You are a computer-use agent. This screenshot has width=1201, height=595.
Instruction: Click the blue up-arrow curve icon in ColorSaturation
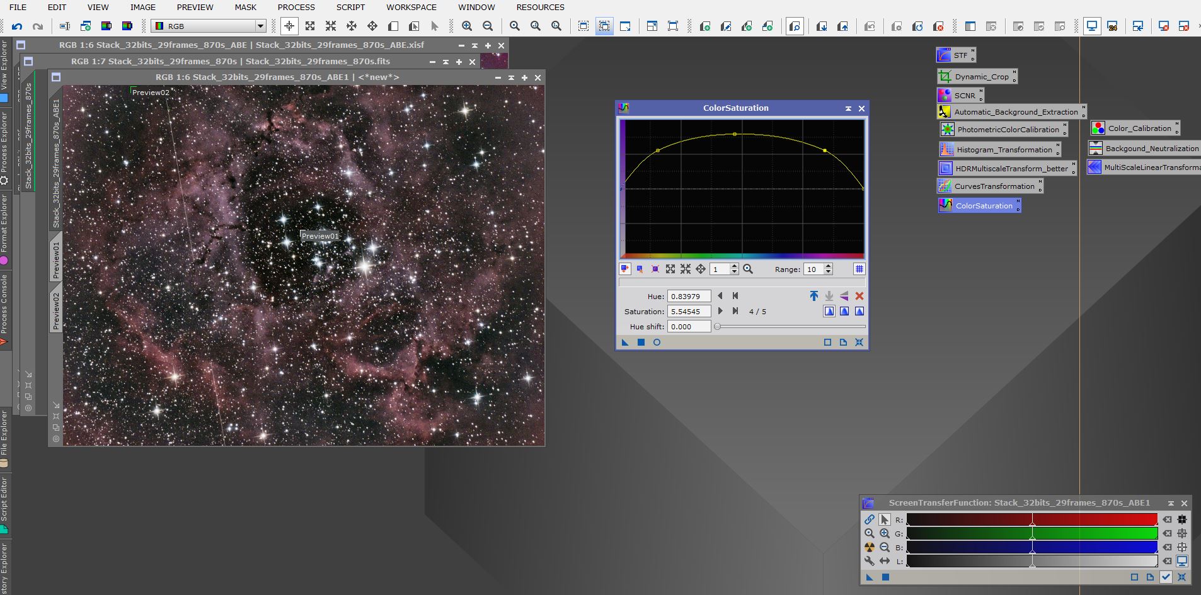[x=813, y=296]
